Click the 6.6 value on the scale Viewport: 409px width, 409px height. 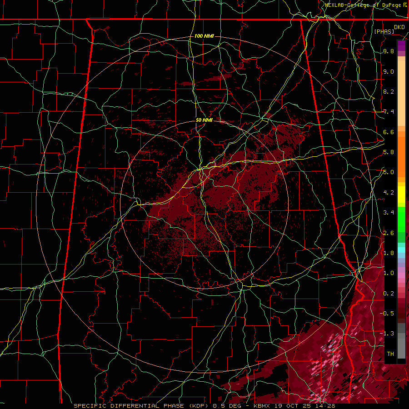[x=389, y=132]
